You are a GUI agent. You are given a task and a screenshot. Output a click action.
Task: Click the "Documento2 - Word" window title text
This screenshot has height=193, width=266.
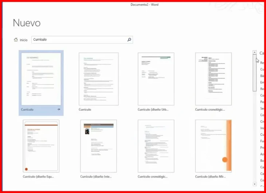point(145,5)
